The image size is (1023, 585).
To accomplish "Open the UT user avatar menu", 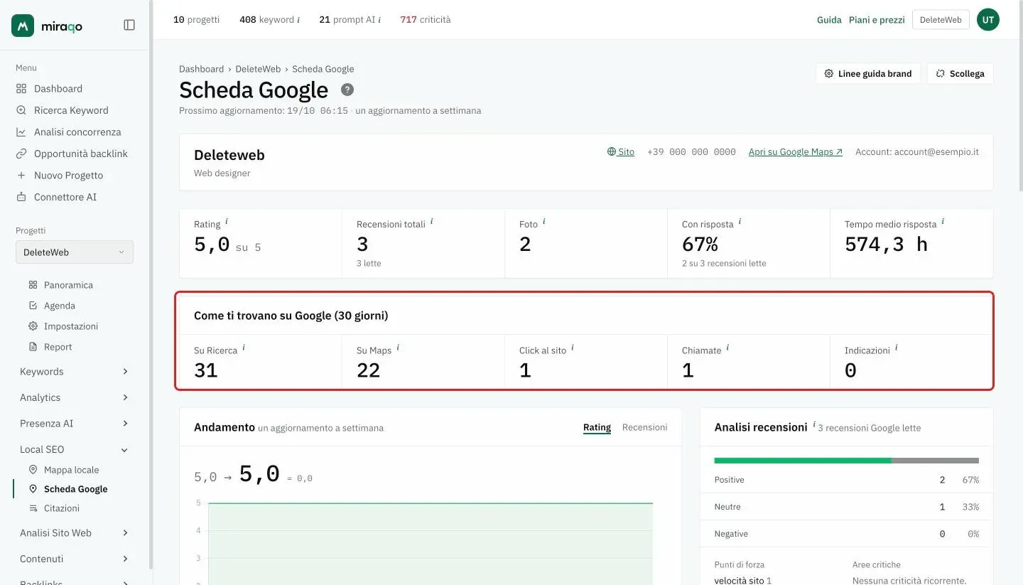I will [x=988, y=20].
